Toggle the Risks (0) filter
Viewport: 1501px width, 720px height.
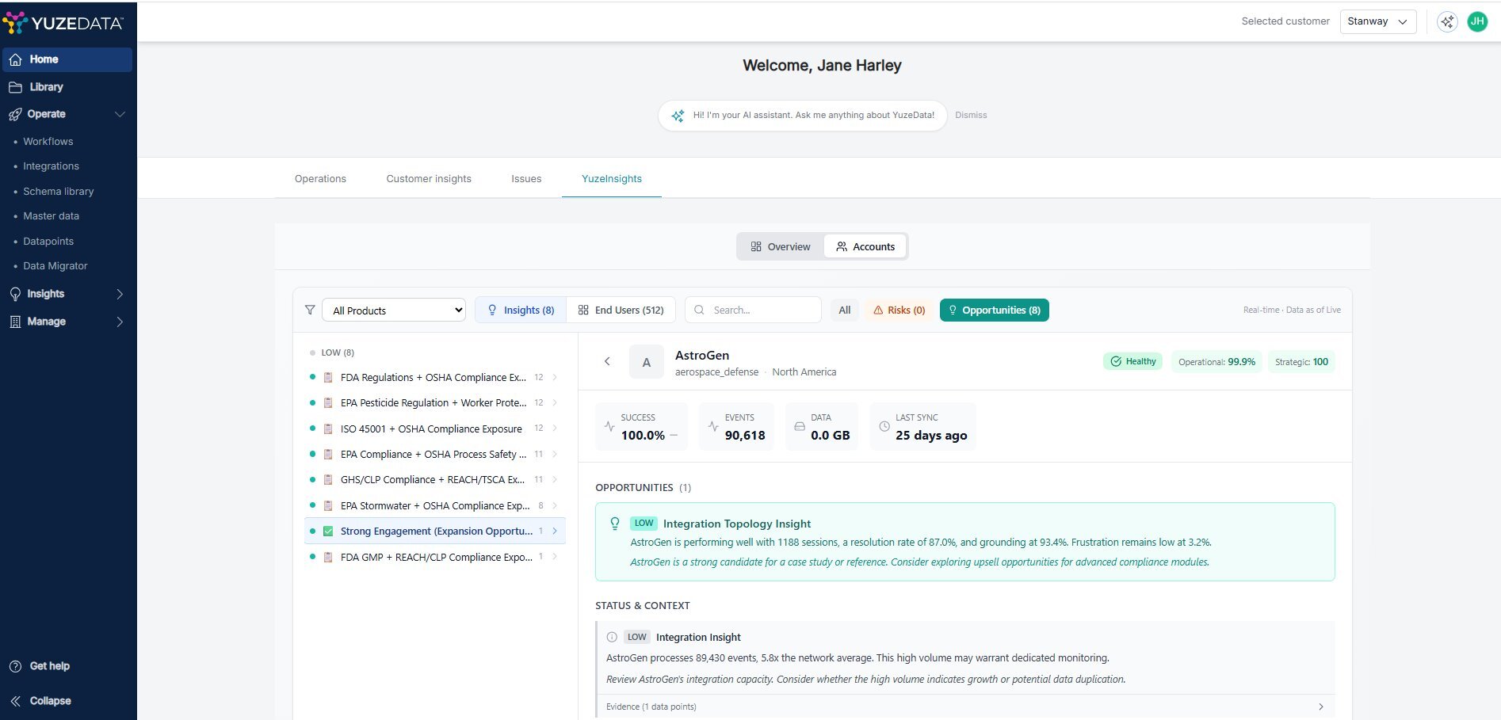[x=899, y=310]
